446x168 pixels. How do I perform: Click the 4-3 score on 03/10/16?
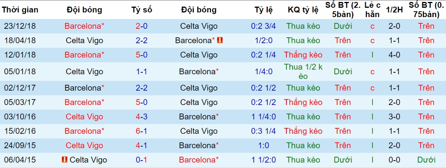click(x=142, y=117)
